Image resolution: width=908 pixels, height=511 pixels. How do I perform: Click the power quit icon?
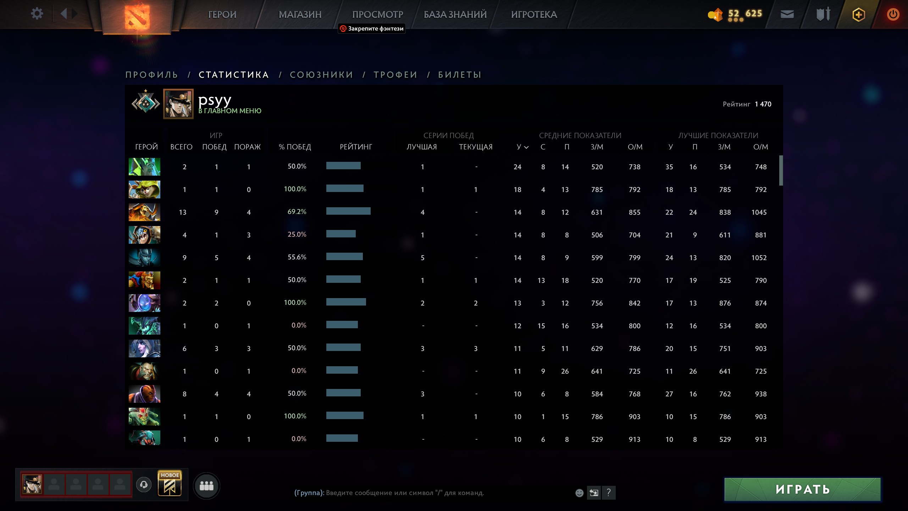tap(893, 14)
